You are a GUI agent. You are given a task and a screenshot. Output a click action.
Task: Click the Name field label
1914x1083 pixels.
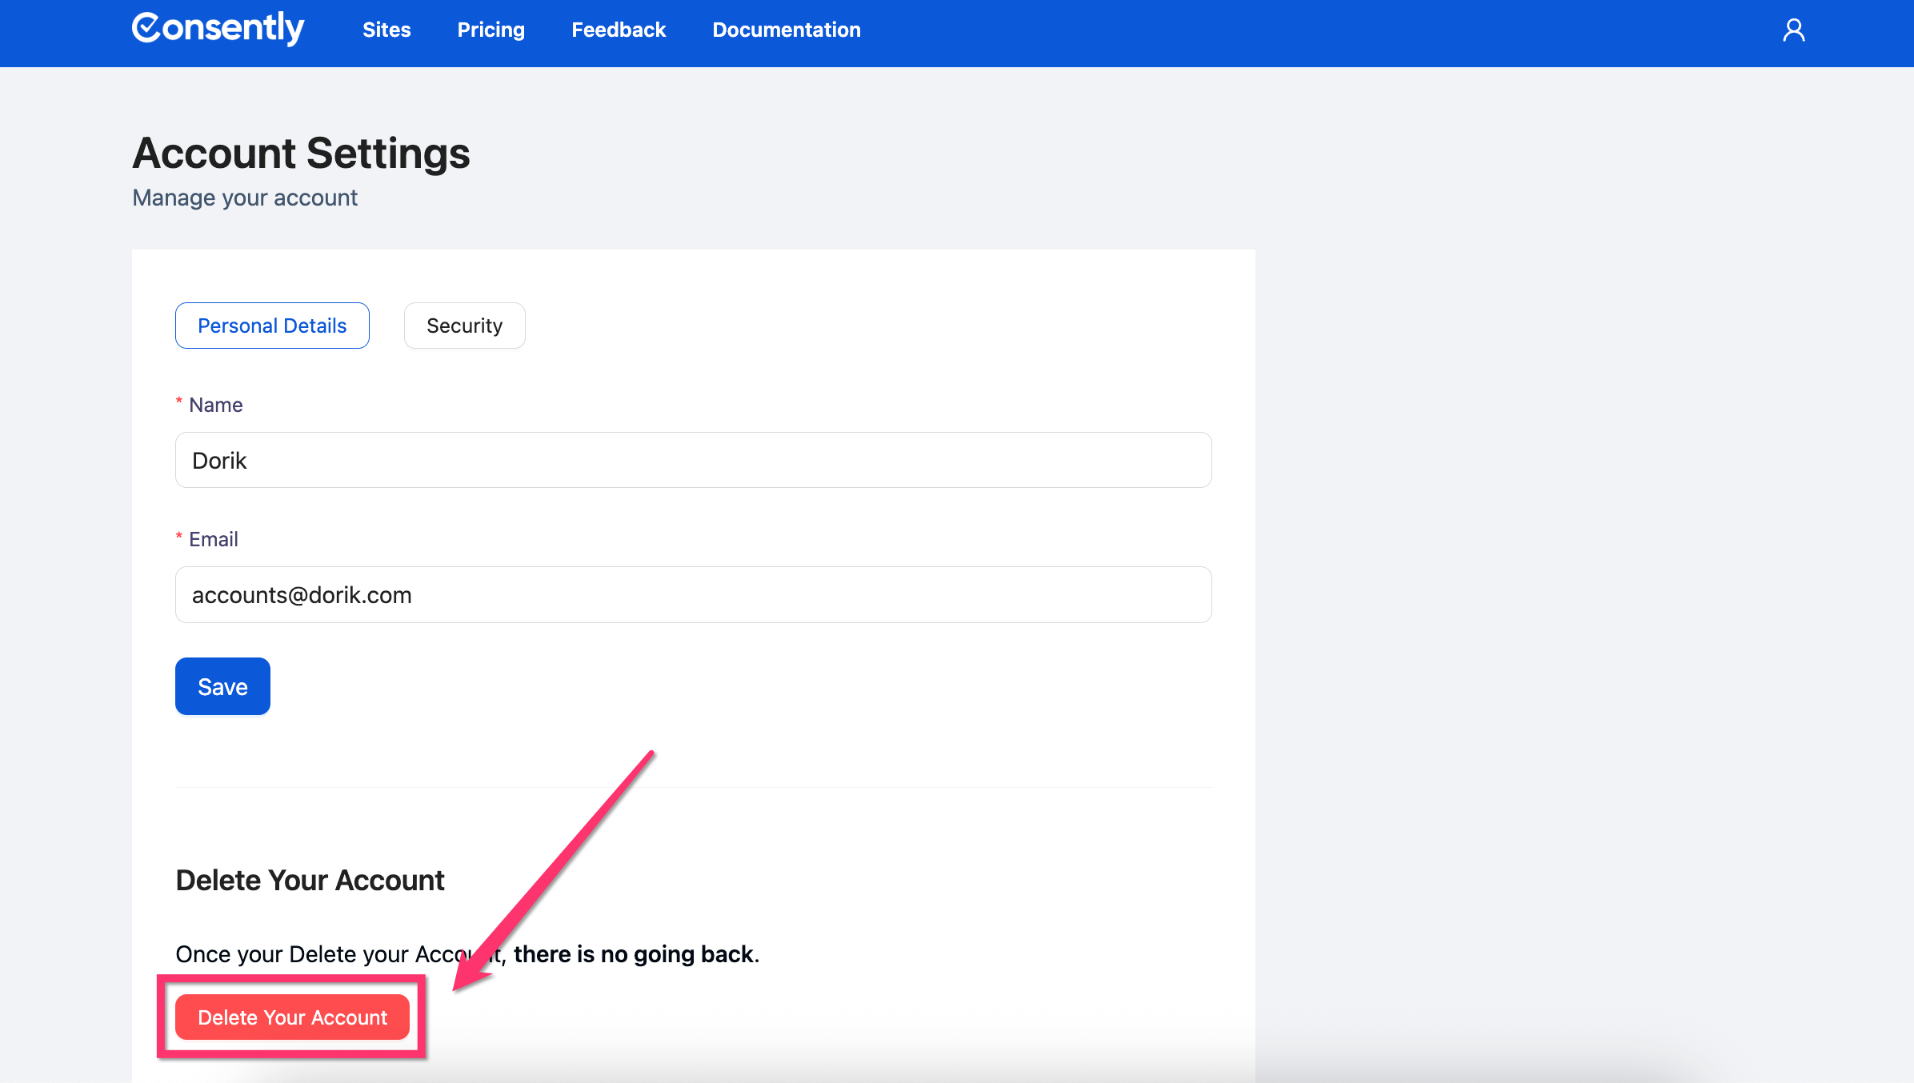215,405
